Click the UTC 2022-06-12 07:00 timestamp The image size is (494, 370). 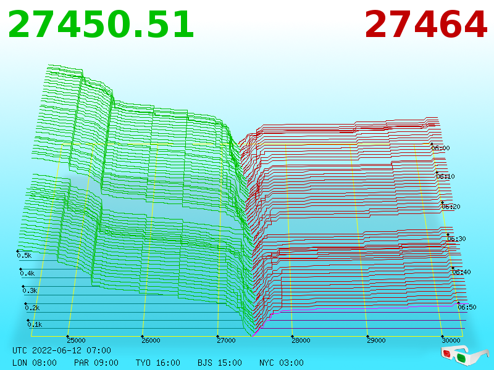click(62, 350)
